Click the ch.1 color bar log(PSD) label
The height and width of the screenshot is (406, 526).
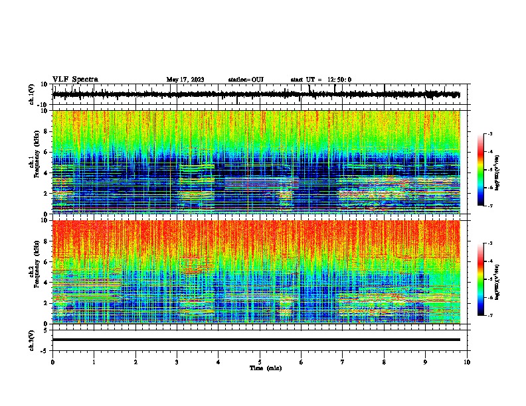497,173
